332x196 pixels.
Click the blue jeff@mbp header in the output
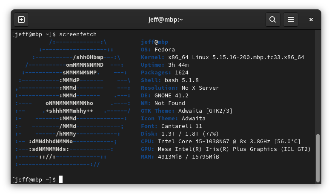[155, 42]
